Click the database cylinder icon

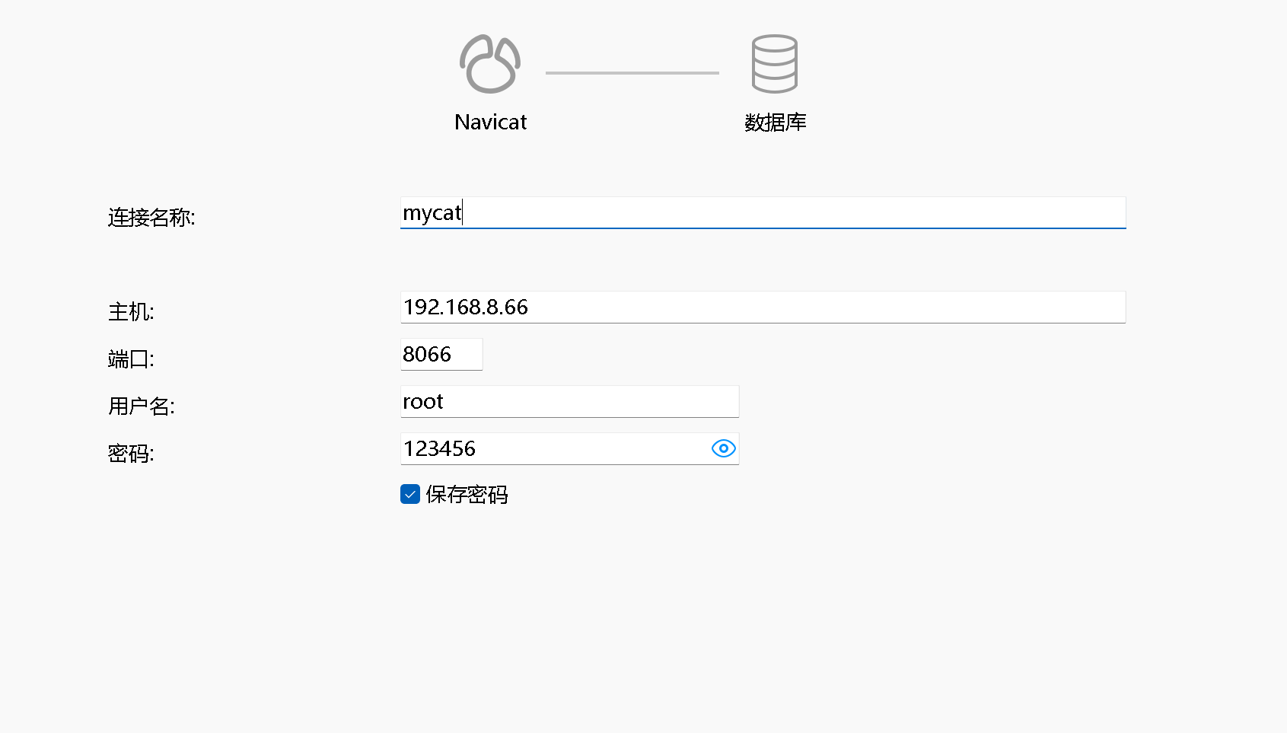click(774, 64)
